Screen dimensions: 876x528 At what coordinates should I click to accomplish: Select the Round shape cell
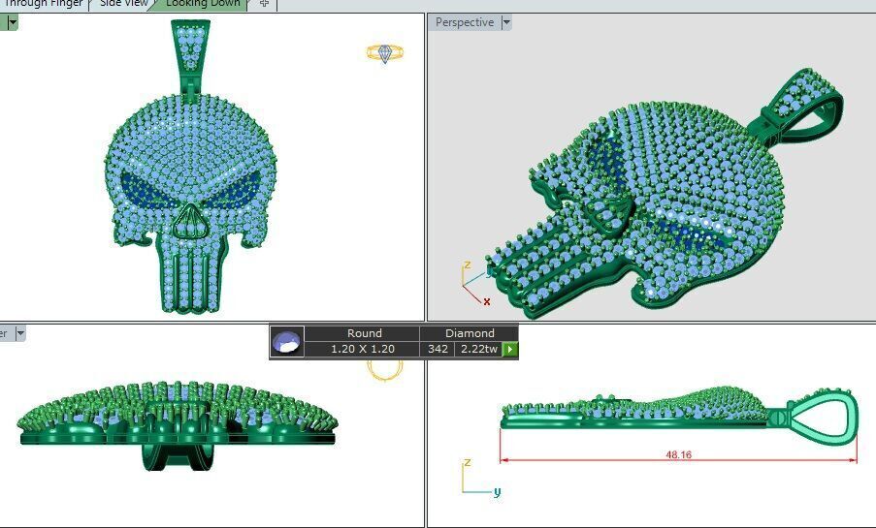coord(364,333)
